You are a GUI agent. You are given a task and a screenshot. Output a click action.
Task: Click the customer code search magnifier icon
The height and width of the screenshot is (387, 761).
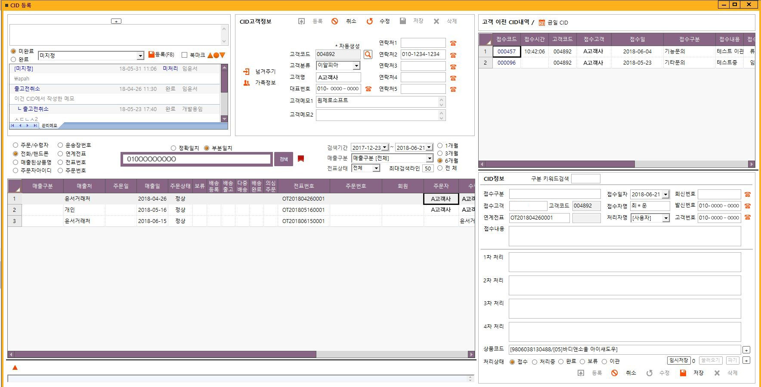tap(368, 54)
